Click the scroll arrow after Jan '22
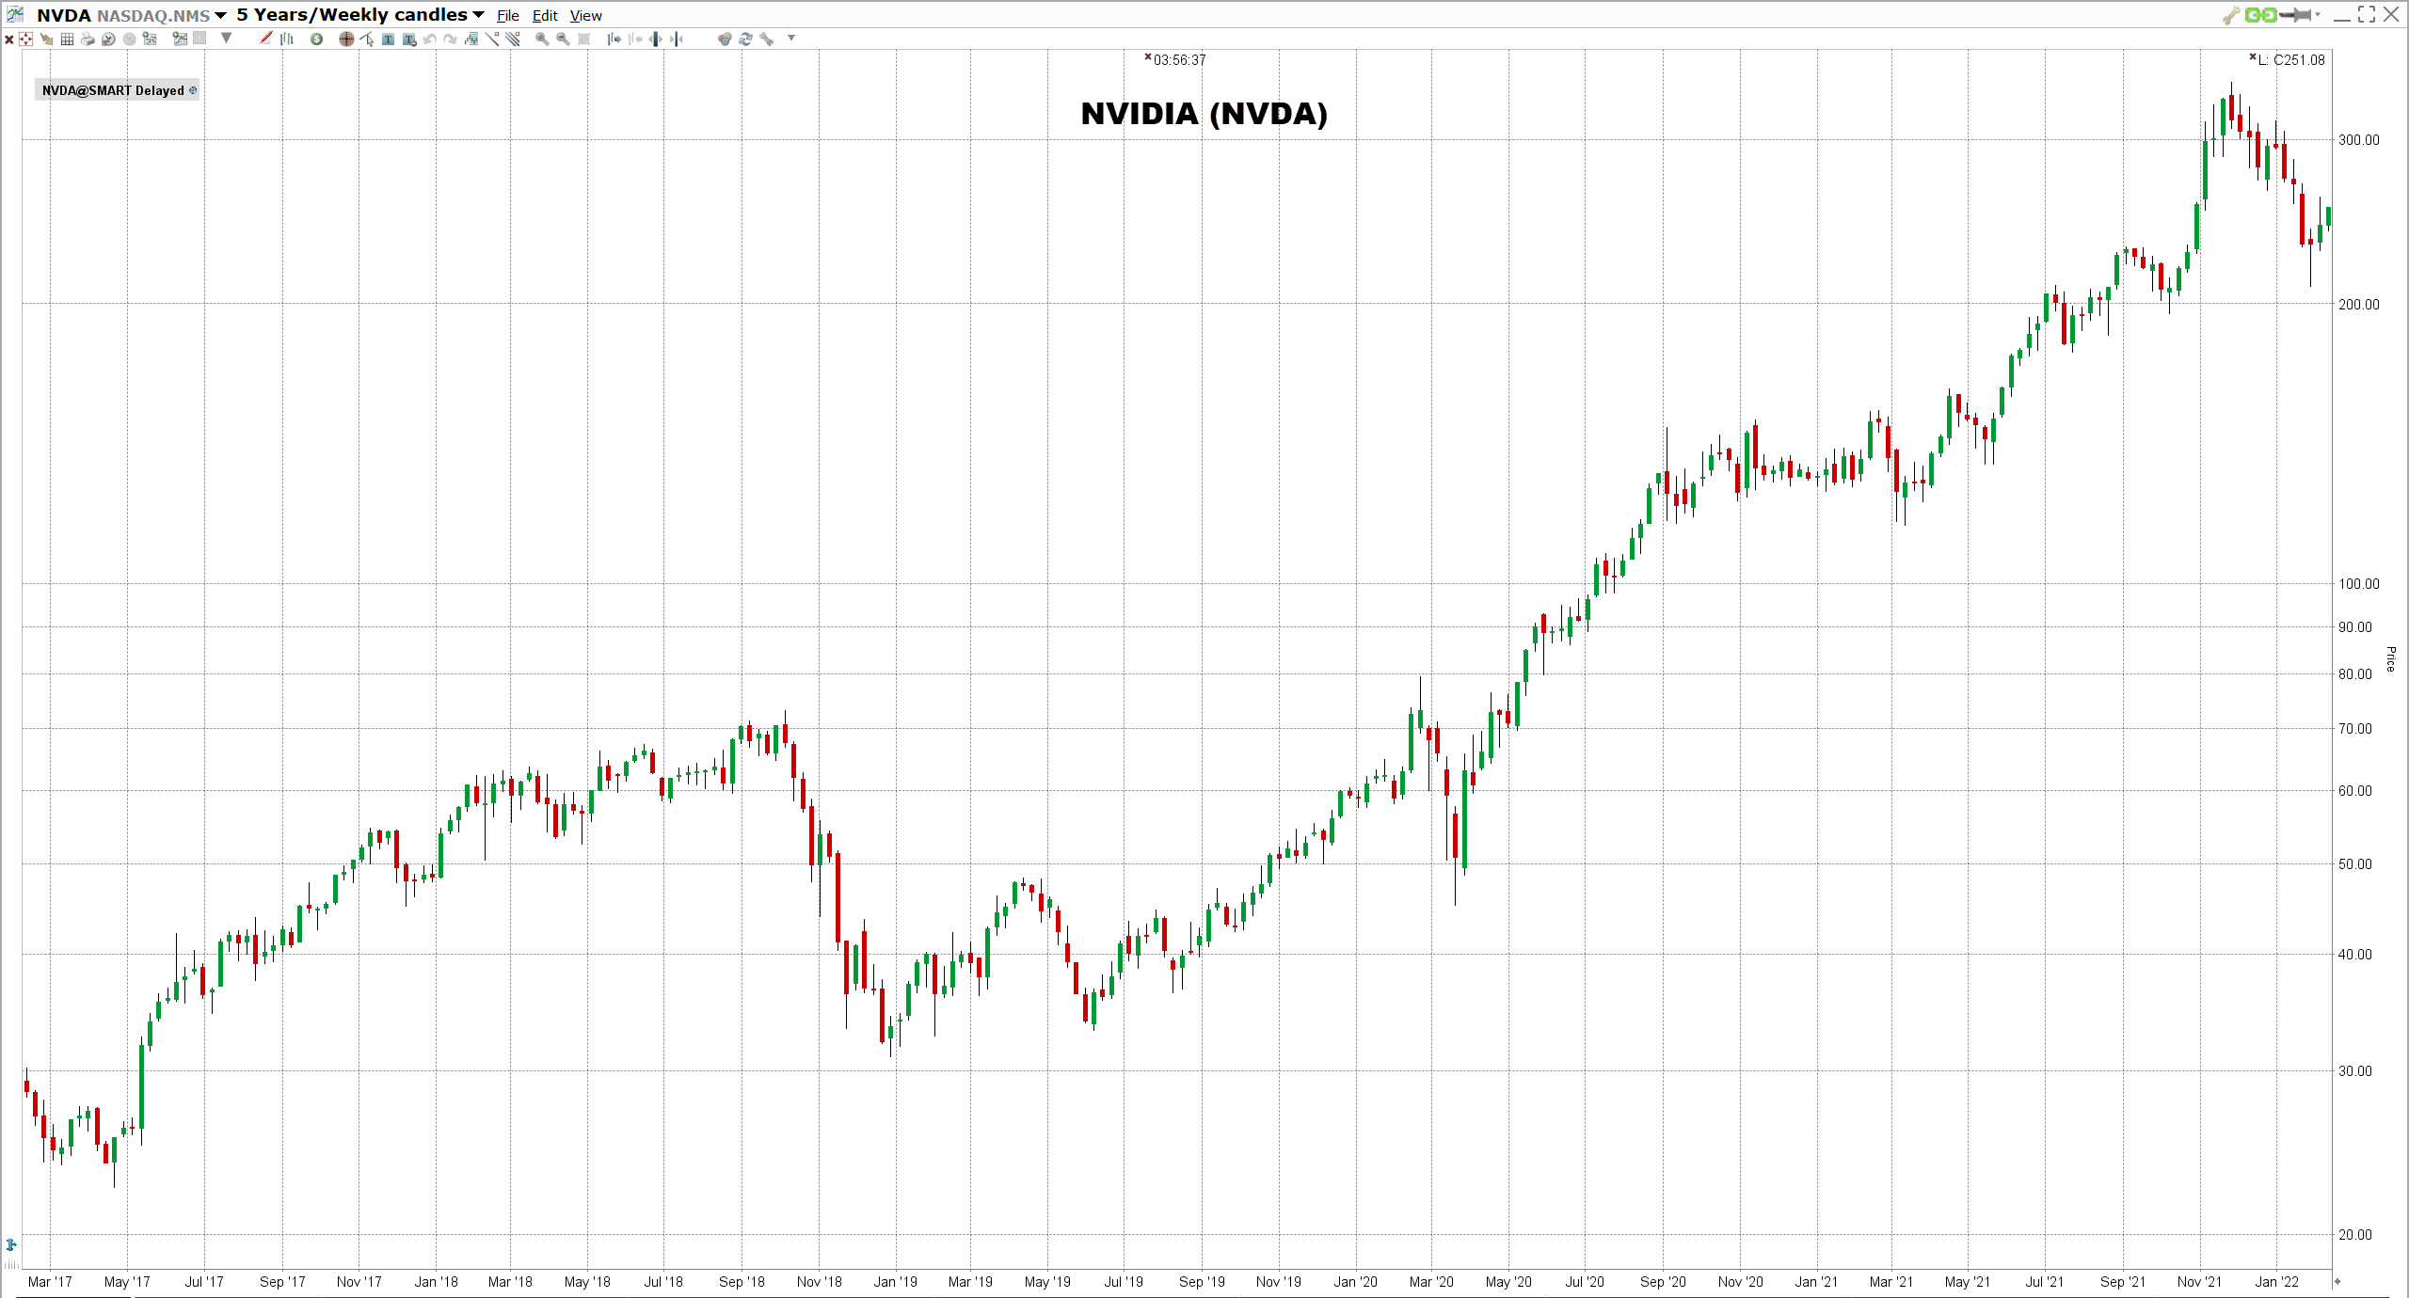The image size is (2409, 1298). click(x=2337, y=1281)
